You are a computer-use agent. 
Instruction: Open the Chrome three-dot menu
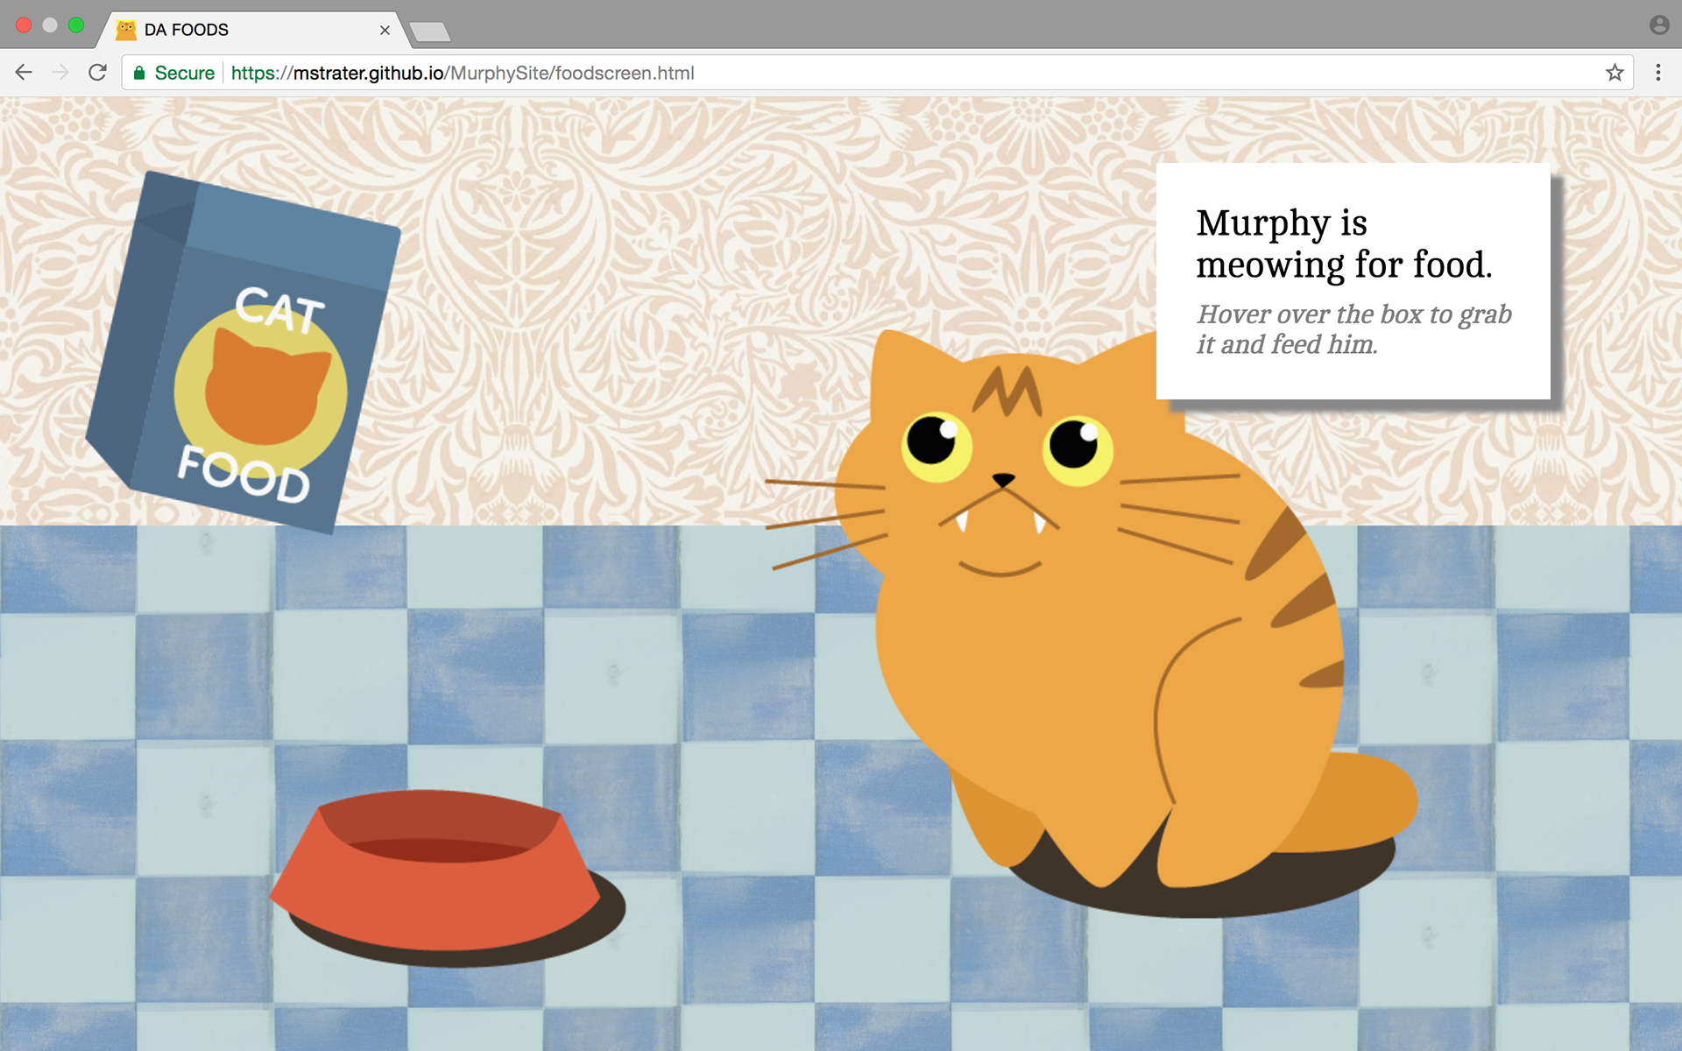pyautogui.click(x=1657, y=73)
